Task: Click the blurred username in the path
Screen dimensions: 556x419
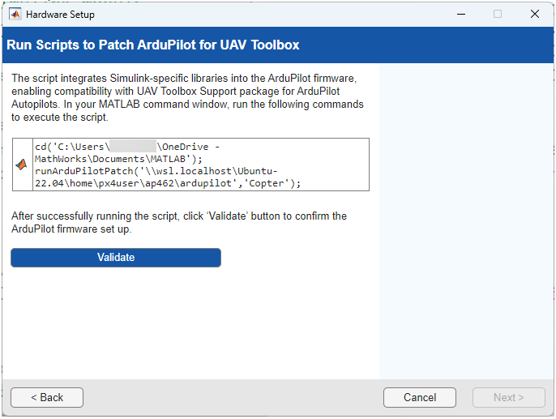Action: [133, 147]
